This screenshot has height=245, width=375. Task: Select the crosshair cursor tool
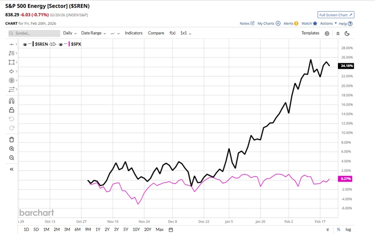click(x=12, y=45)
